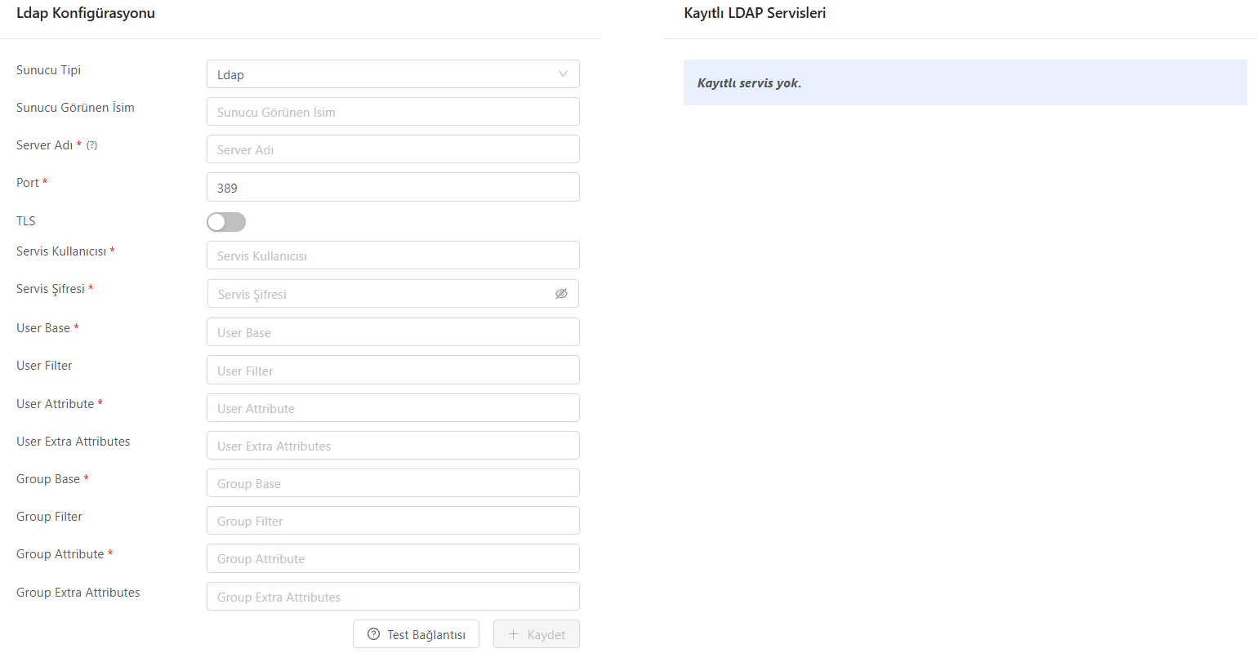Click the Kaydet button

[536, 634]
